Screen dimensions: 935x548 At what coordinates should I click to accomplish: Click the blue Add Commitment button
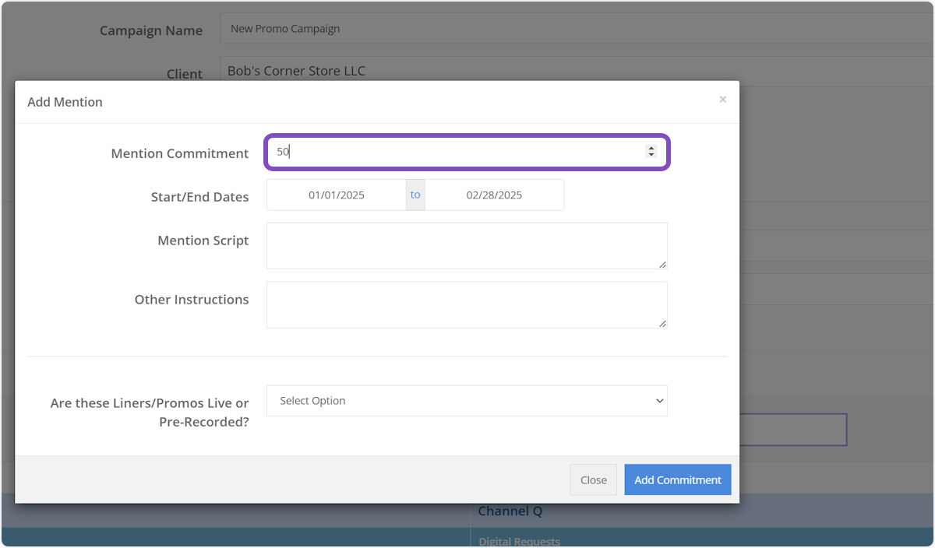click(x=677, y=480)
